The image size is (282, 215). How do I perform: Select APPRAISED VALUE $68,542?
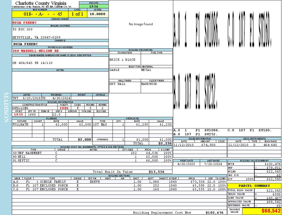pyautogui.click(x=274, y=202)
